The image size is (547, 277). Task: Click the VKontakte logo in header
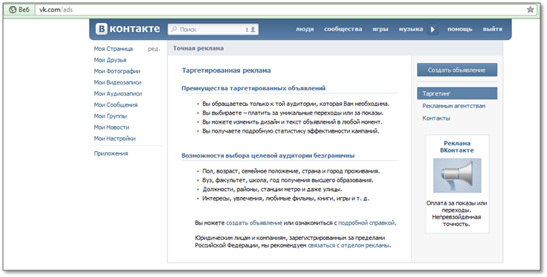pos(127,29)
